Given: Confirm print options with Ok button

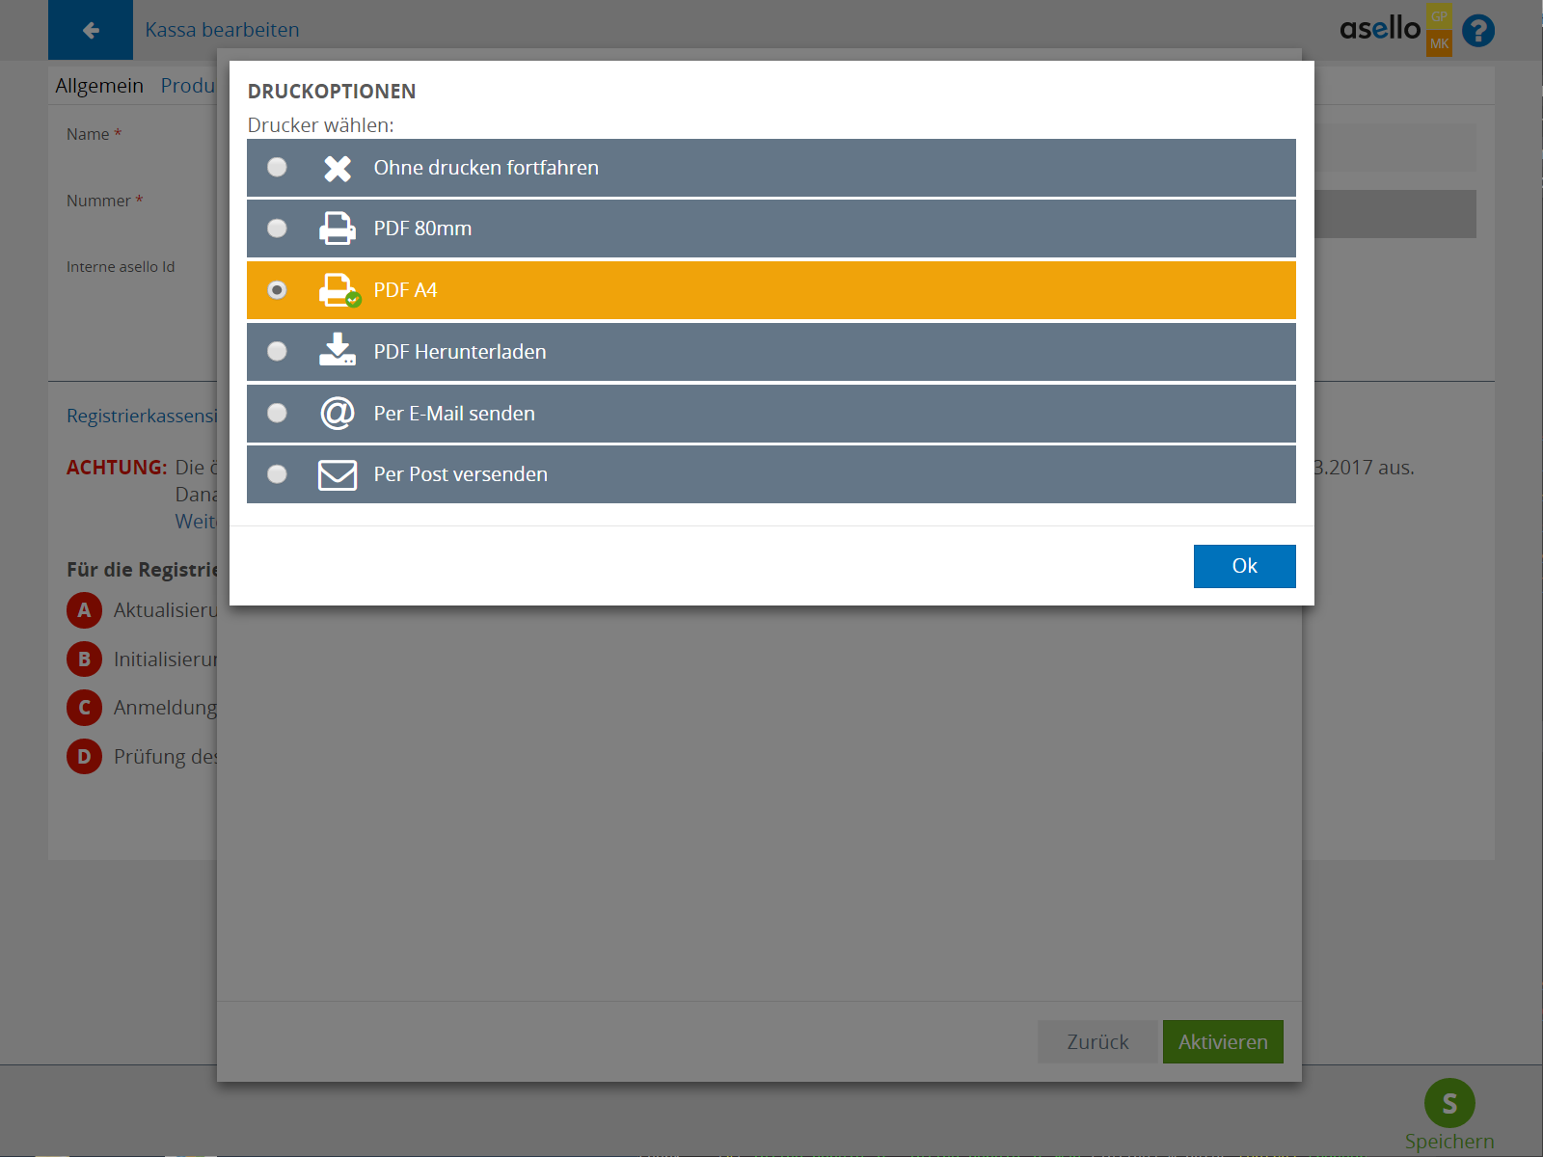Looking at the screenshot, I should pyautogui.click(x=1244, y=566).
